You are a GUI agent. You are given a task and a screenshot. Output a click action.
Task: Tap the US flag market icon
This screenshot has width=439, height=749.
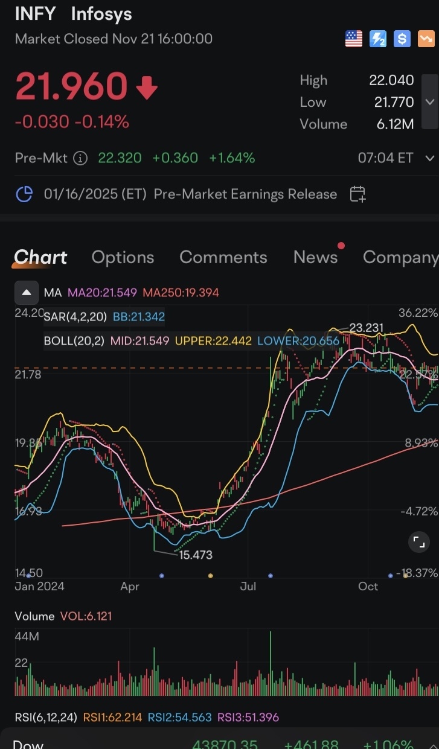353,39
